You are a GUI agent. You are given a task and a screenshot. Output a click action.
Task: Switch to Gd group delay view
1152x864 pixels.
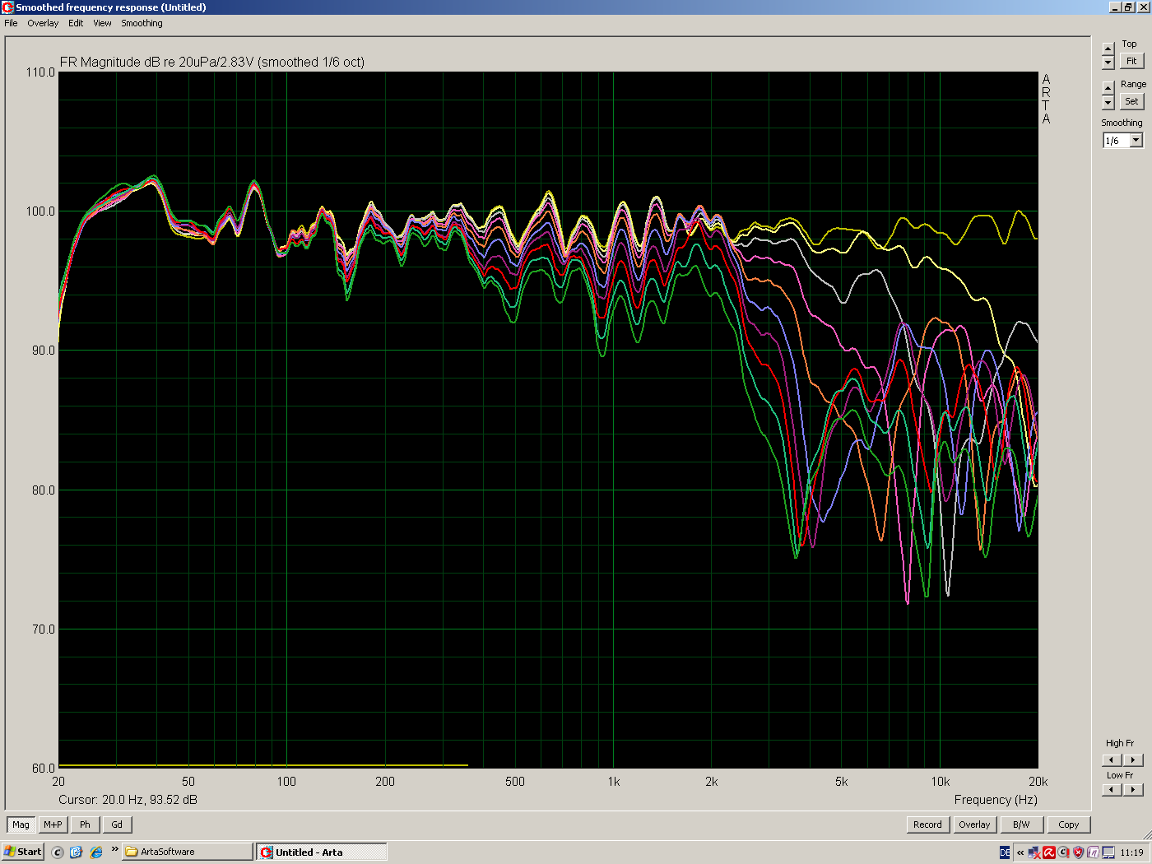117,825
